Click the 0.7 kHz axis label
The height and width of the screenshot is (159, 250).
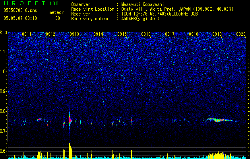[x=4, y=131]
